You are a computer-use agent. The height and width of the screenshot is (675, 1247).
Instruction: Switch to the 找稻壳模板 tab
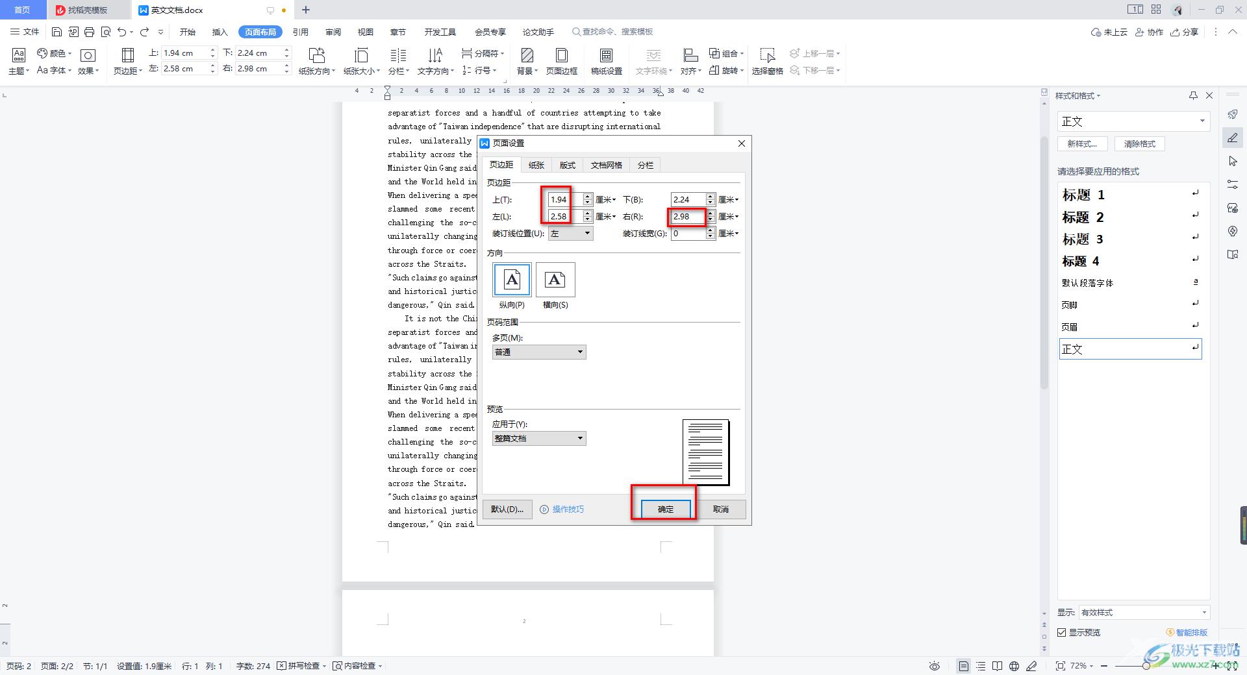pos(88,10)
